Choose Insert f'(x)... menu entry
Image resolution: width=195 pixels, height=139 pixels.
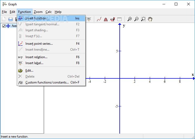click(x=51, y=36)
